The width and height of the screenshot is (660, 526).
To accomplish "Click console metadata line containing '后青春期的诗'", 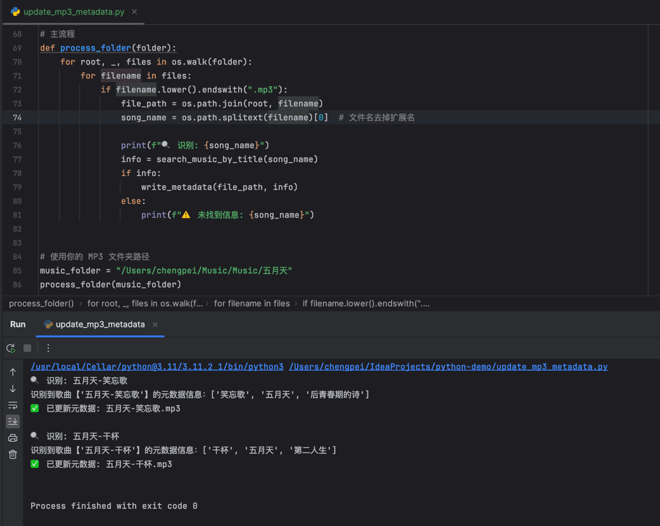I will [x=200, y=394].
